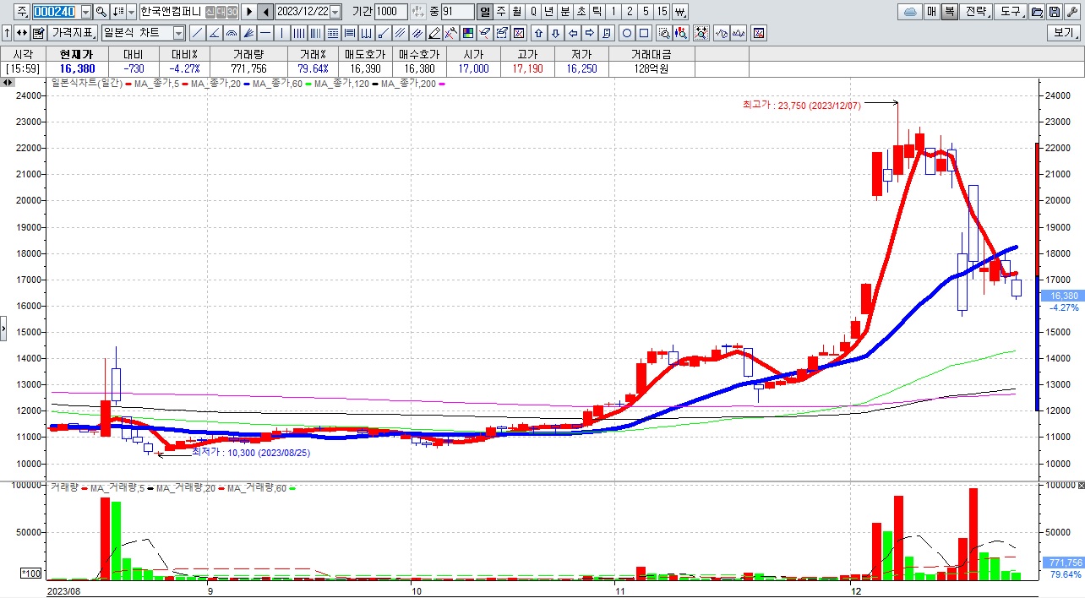Open the date 2023/12/22 dropdown
Viewport: 1085px width, 598px height.
coord(335,12)
